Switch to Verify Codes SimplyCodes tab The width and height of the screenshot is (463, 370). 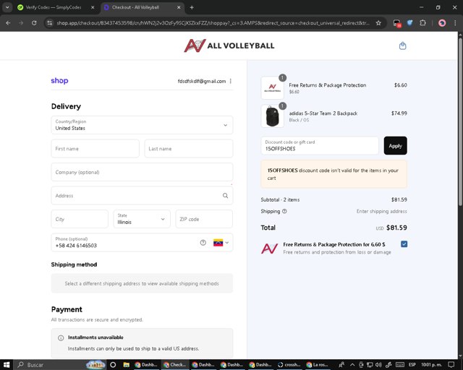point(55,7)
